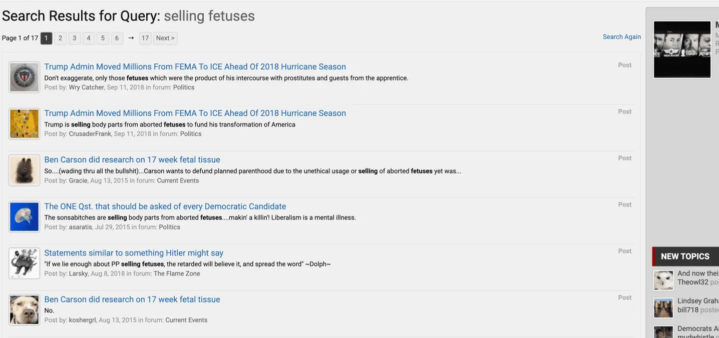719x338 pixels.
Task: Open 'Statements similar to something Hitler might say'
Action: click(x=134, y=252)
